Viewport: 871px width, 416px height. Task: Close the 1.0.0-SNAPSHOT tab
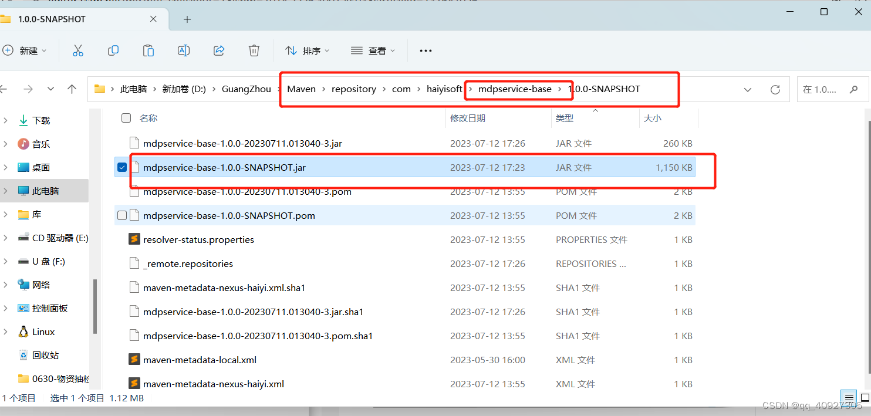[x=153, y=19]
